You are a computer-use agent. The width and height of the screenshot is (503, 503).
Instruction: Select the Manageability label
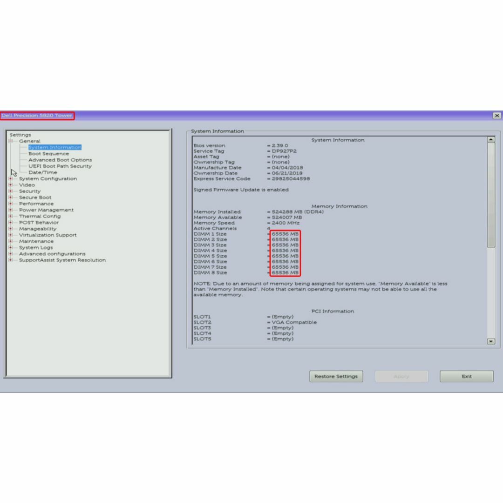pos(38,229)
